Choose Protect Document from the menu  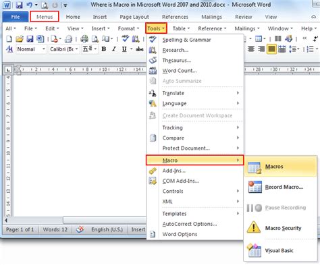(x=195, y=148)
